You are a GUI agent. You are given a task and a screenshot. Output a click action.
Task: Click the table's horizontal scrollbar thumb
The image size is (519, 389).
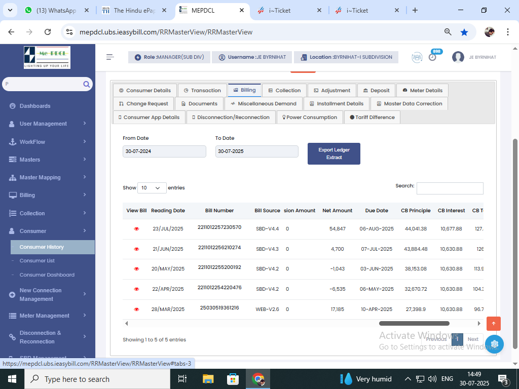[414, 323]
